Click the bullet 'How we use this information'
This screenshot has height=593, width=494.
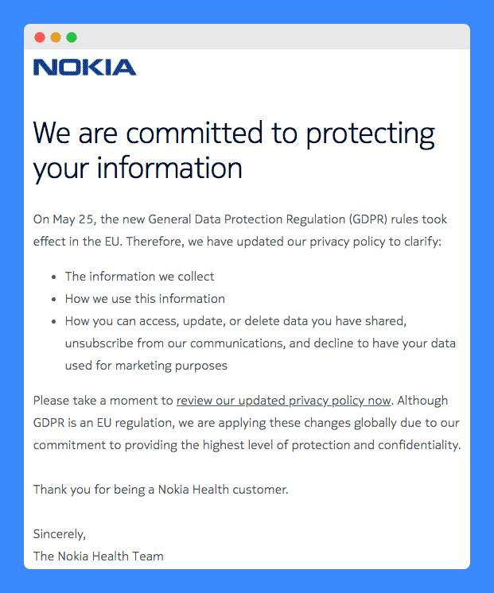145,299
